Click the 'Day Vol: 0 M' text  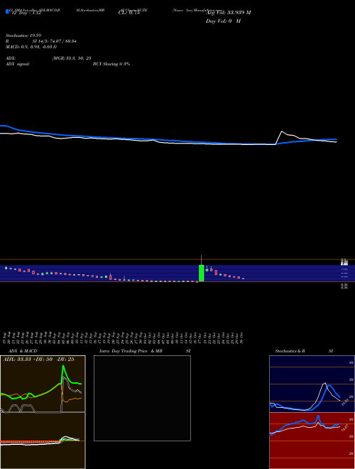(x=223, y=21)
